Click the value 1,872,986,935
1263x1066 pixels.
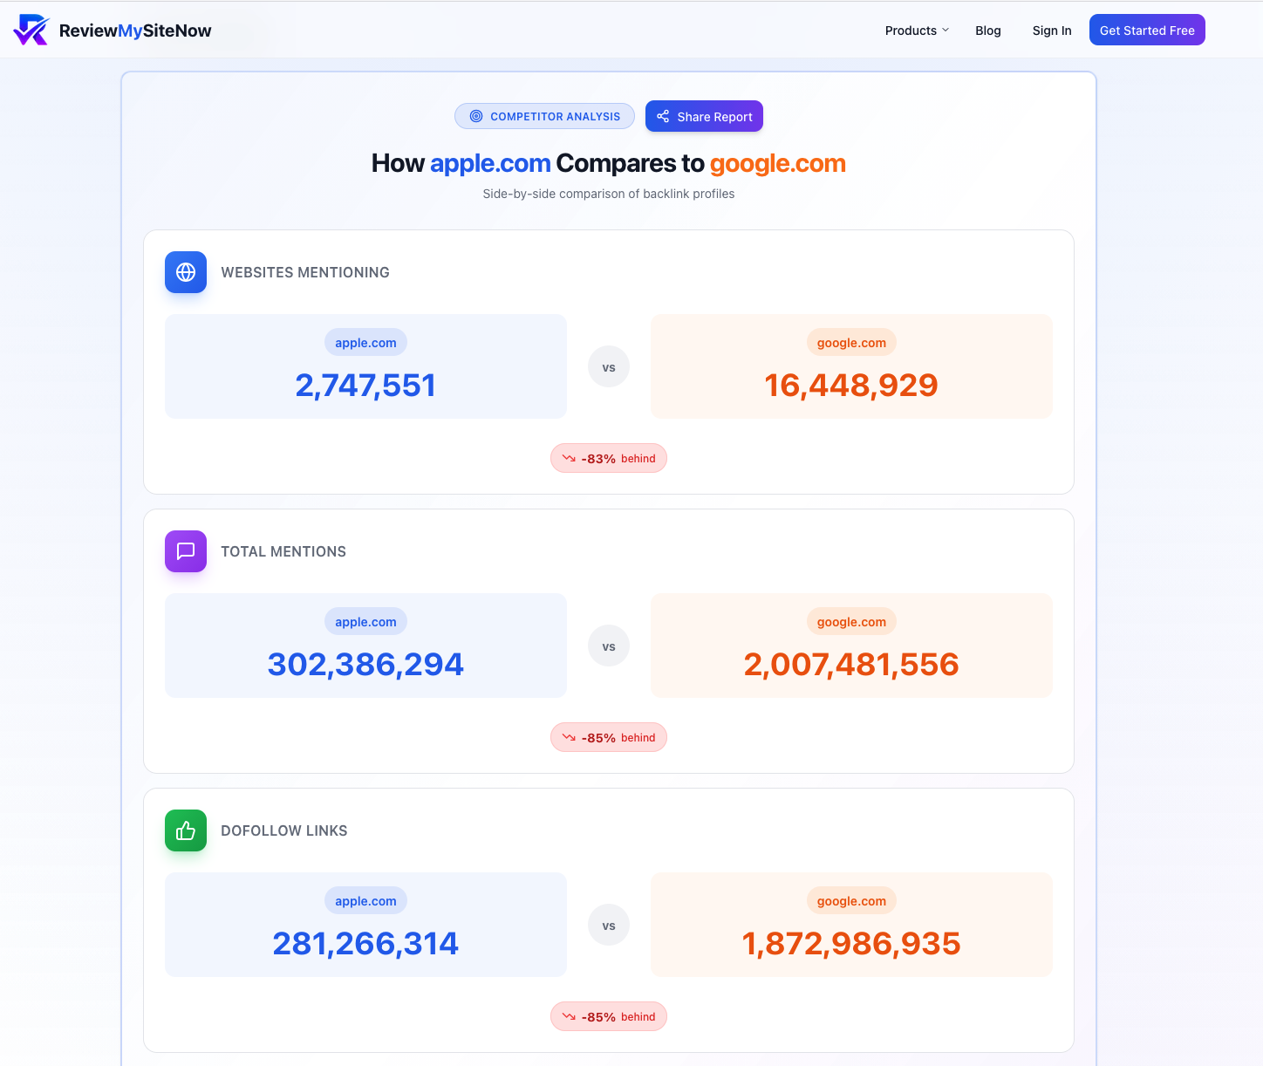[851, 944]
